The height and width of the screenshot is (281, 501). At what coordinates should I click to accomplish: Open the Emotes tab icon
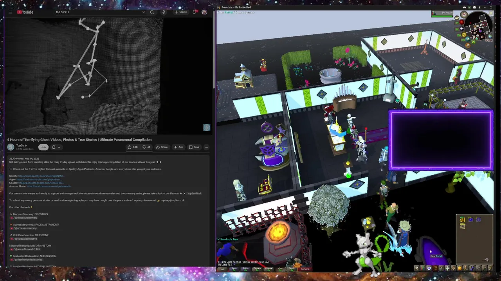pyautogui.click(x=484, y=268)
